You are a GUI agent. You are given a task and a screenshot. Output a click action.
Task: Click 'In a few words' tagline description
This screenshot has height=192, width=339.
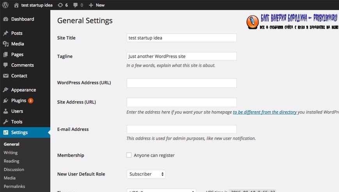coord(171,66)
